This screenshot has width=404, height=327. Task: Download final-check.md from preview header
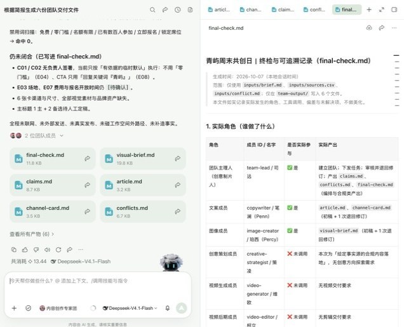click(369, 28)
